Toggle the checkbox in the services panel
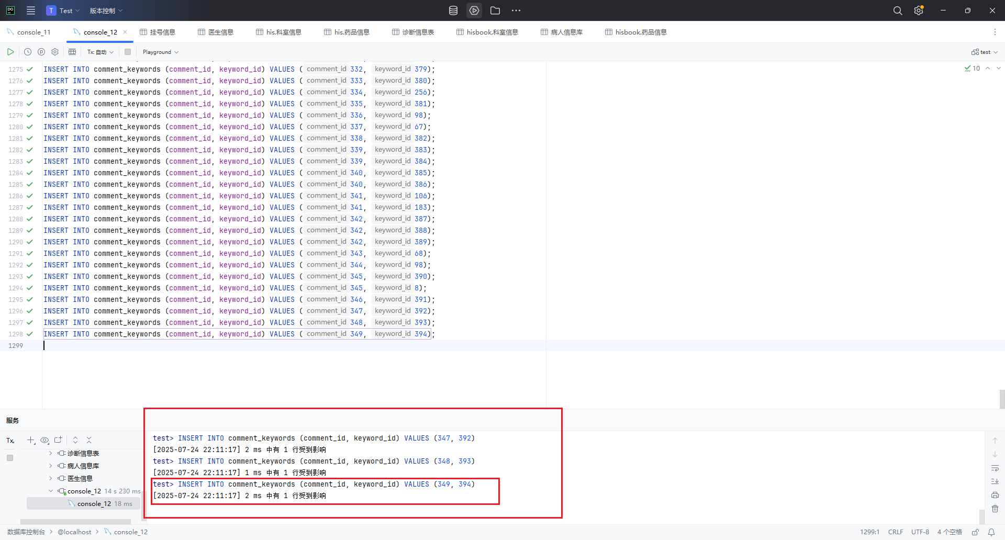Viewport: 1005px width, 540px height. pyautogui.click(x=10, y=457)
